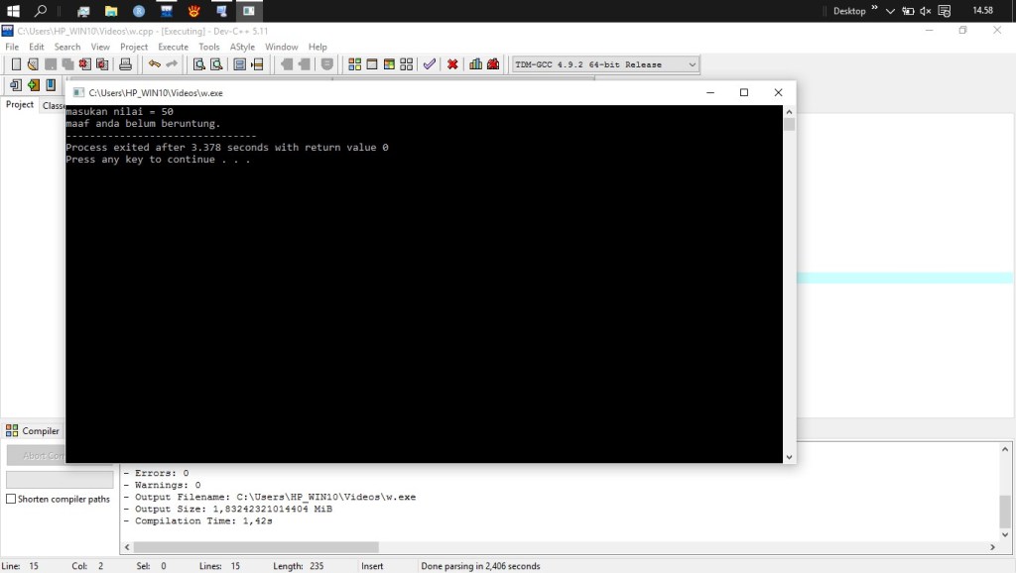Click the Undo arrow icon
This screenshot has width=1016, height=573.
[x=154, y=64]
